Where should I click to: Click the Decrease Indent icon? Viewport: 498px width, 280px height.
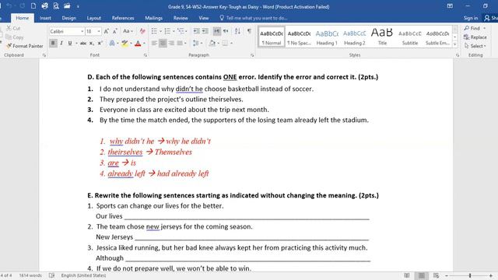click(x=197, y=31)
